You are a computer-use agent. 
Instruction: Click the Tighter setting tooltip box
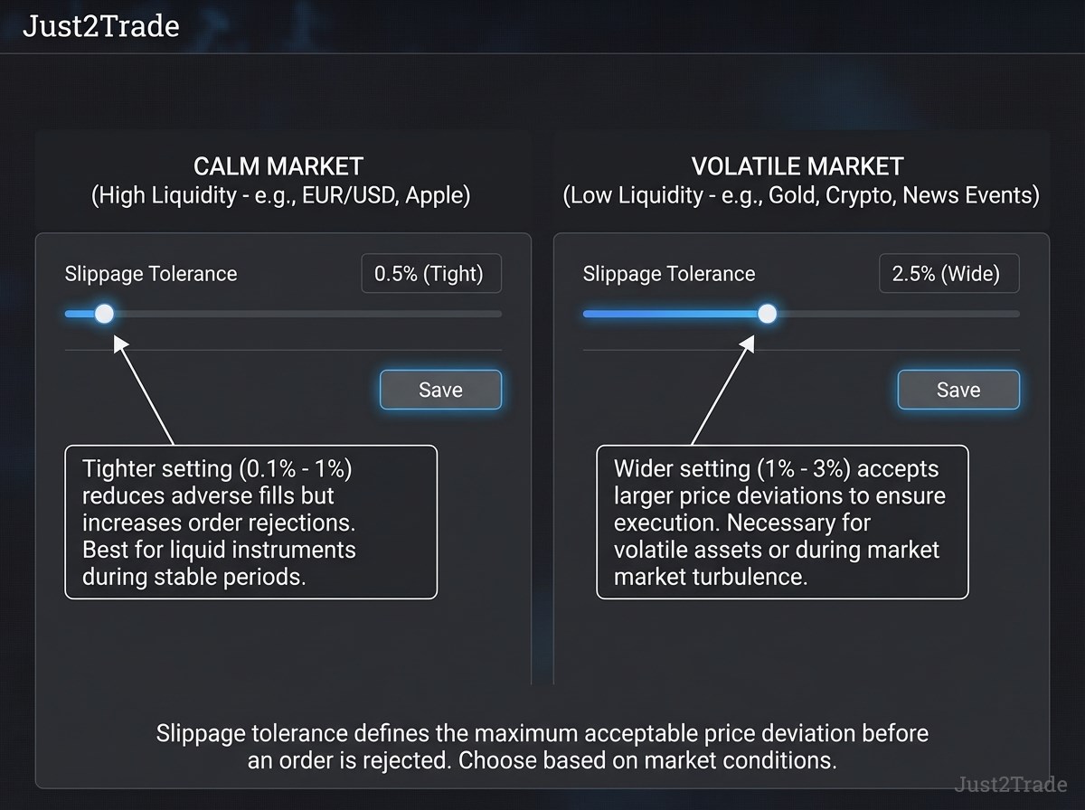tap(251, 522)
